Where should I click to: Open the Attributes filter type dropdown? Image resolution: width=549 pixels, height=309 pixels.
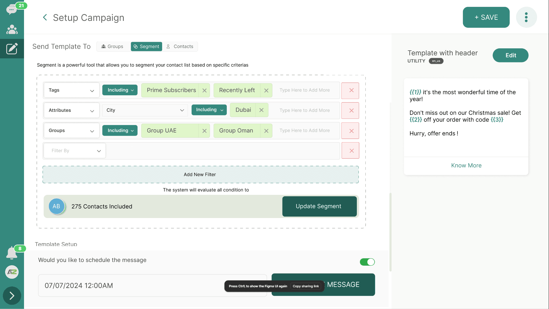tap(71, 110)
